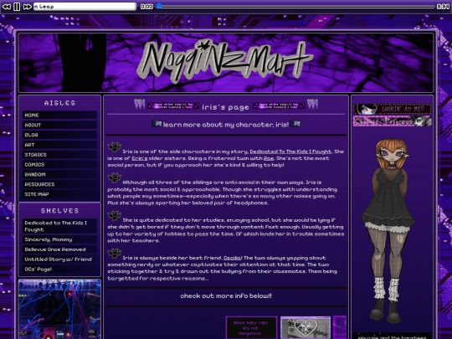The height and width of the screenshot is (339, 452).
Task: Click the pink 'Princess' blinkie banner
Action: (x=393, y=121)
